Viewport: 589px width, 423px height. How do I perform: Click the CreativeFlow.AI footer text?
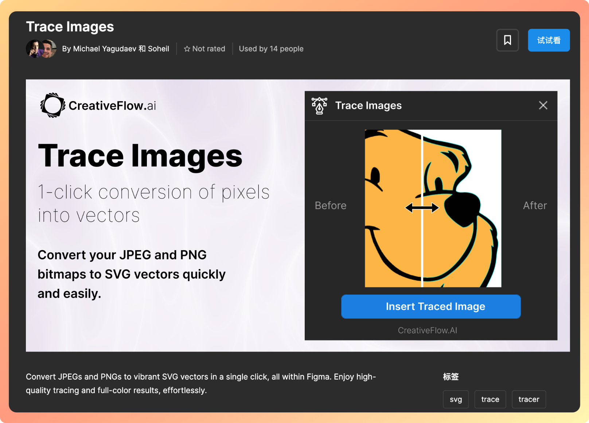(427, 330)
